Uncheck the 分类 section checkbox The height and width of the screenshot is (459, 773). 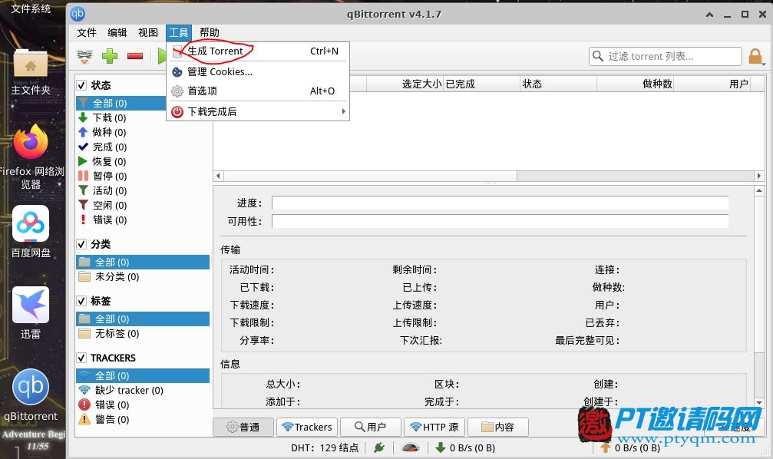tap(81, 244)
